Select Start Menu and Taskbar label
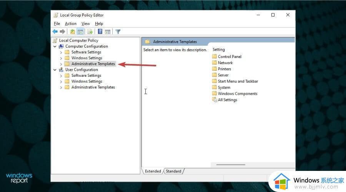 coord(238,81)
